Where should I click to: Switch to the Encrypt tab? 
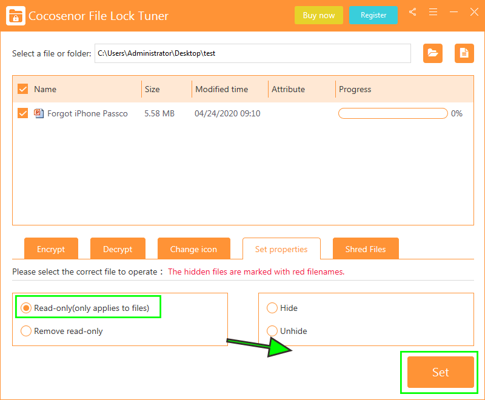[51, 248]
